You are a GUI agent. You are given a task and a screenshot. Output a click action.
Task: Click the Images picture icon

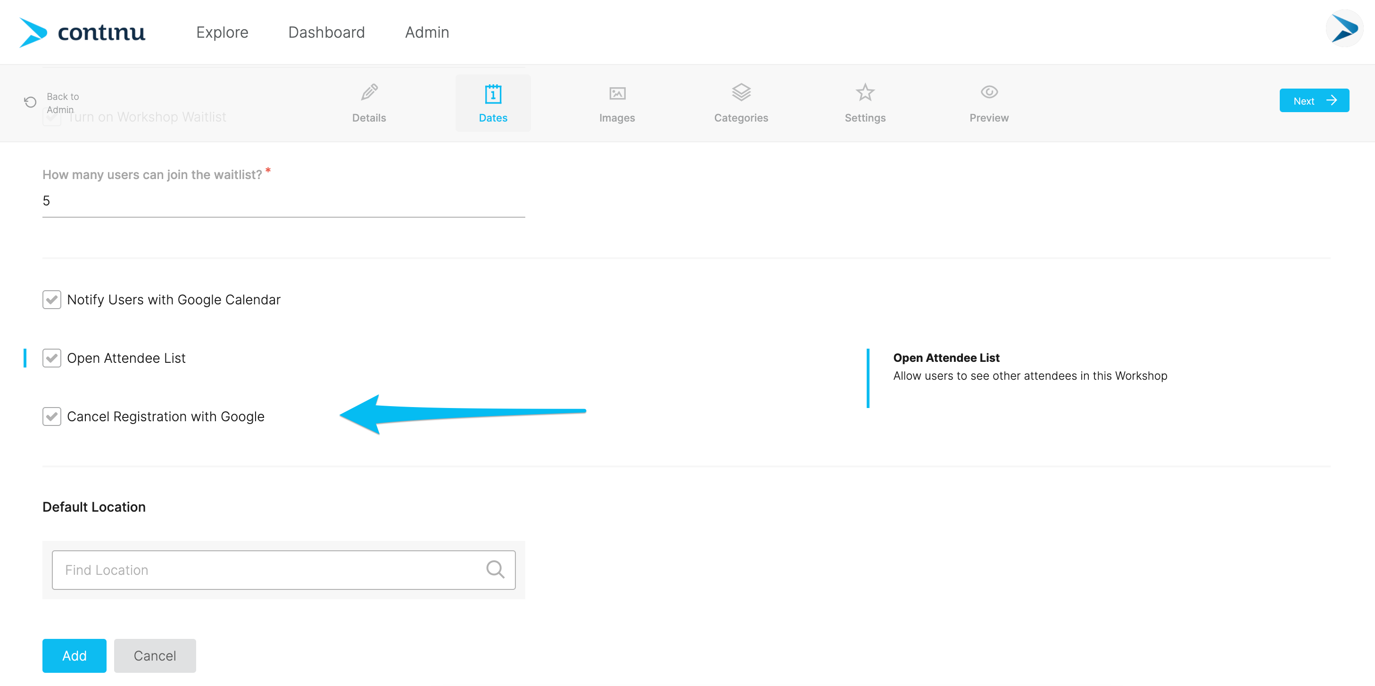(617, 93)
